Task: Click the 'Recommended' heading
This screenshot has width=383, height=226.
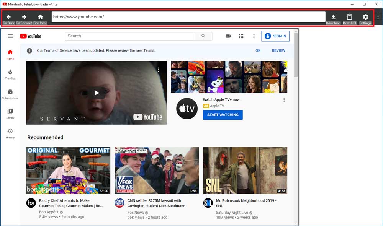Action: pos(46,138)
